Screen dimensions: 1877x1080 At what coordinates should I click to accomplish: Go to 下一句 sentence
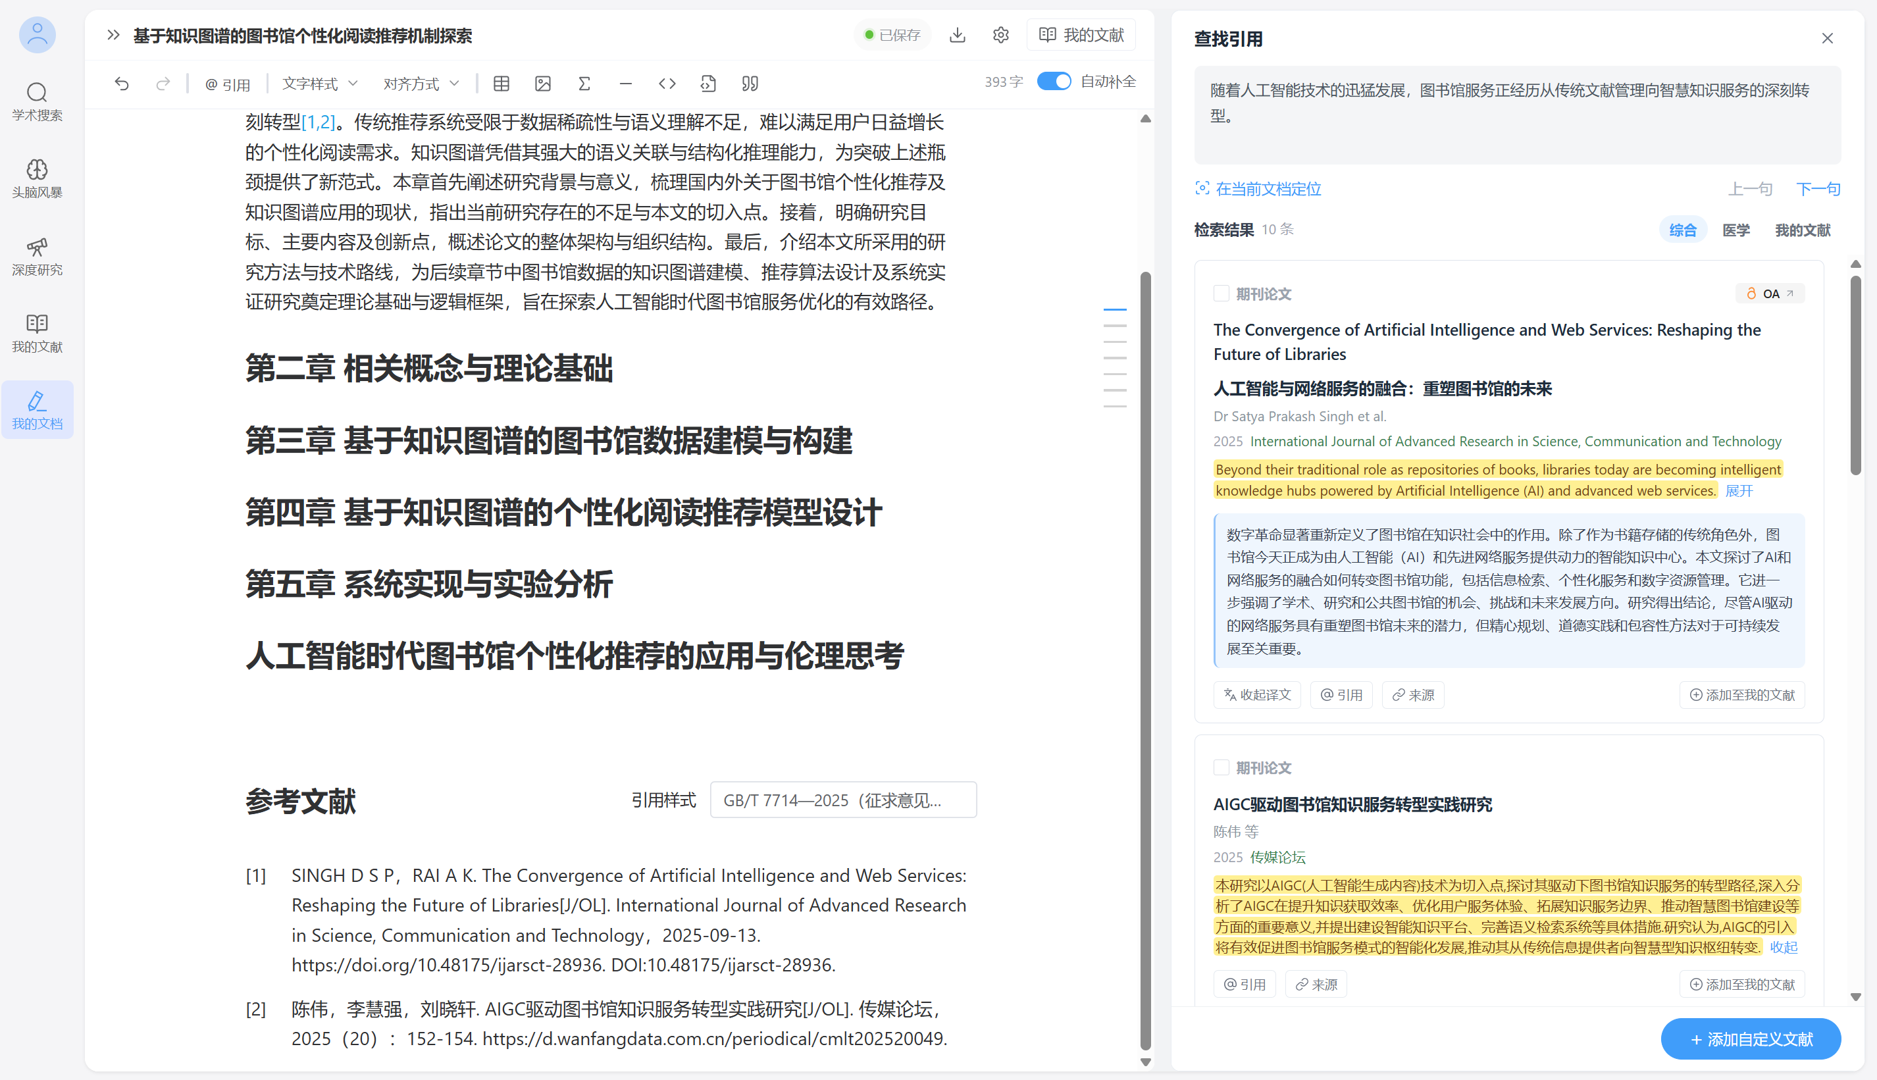pos(1818,189)
